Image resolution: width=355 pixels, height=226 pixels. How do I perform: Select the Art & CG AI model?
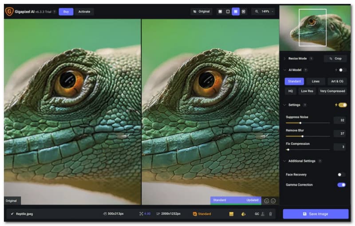[x=337, y=81]
